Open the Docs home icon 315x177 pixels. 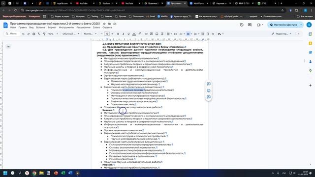[x=5, y=25]
